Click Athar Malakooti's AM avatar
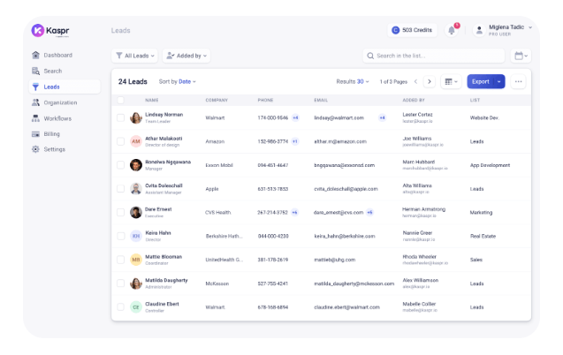The width and height of the screenshot is (563, 355). pos(136,141)
